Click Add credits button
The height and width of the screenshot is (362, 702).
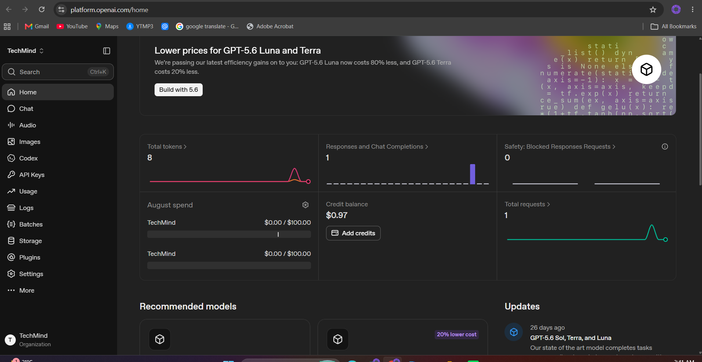(x=353, y=233)
